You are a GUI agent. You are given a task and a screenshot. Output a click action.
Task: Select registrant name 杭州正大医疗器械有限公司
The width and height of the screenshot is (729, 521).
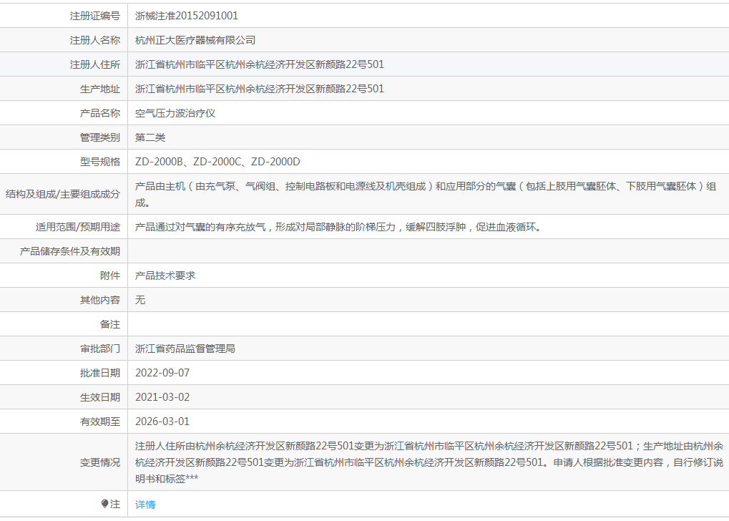tap(195, 40)
